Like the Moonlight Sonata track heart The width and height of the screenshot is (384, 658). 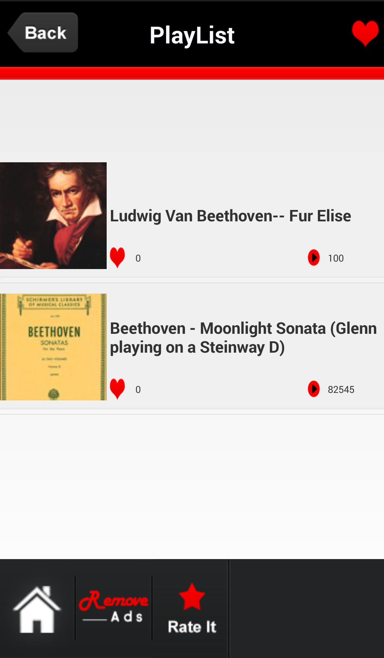point(117,389)
